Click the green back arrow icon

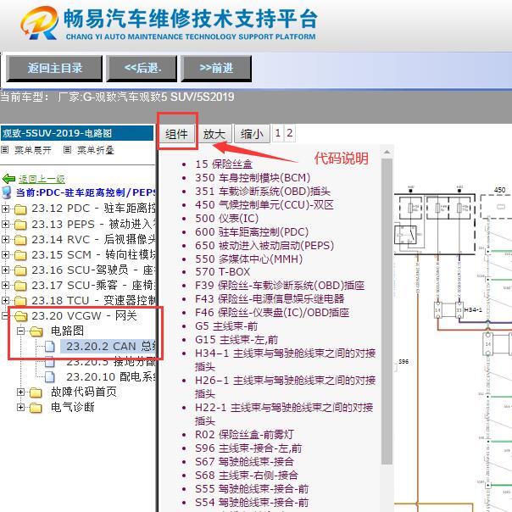pyautogui.click(x=8, y=179)
